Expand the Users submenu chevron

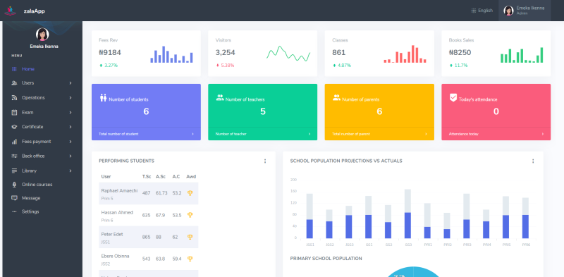click(x=70, y=83)
